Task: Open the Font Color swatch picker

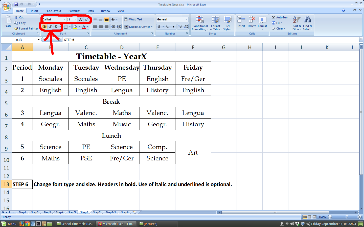Action: (88, 27)
